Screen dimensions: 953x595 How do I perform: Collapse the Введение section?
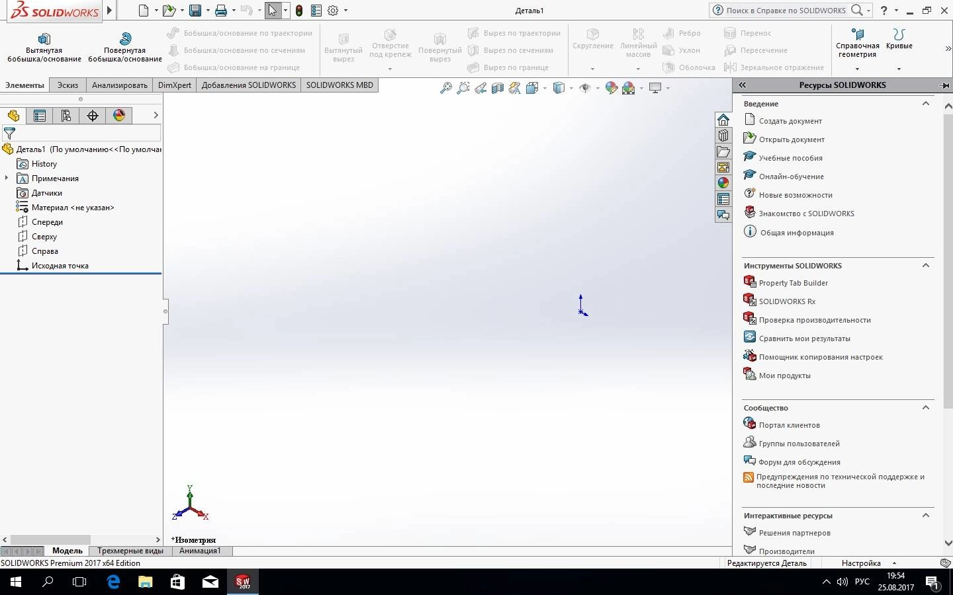pos(926,104)
